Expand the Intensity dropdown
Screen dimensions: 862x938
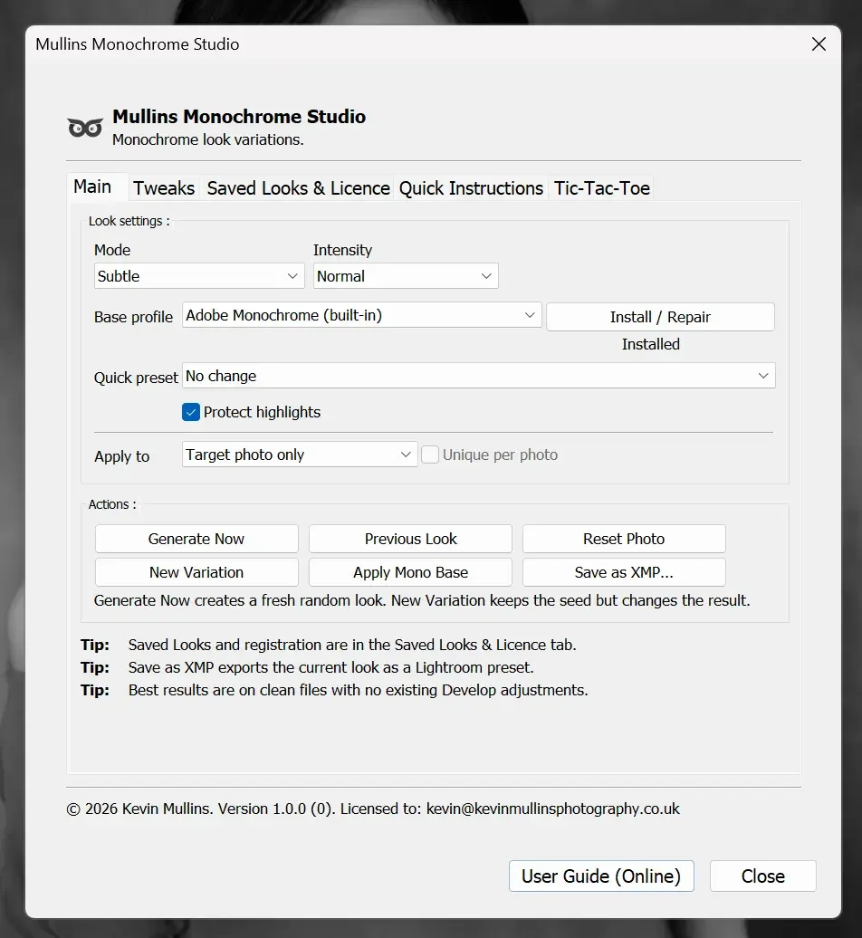coord(405,275)
